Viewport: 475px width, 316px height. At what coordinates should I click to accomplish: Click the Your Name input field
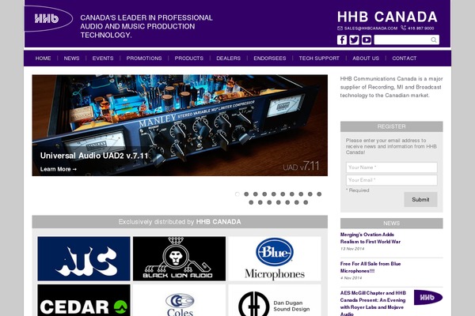[x=391, y=167]
